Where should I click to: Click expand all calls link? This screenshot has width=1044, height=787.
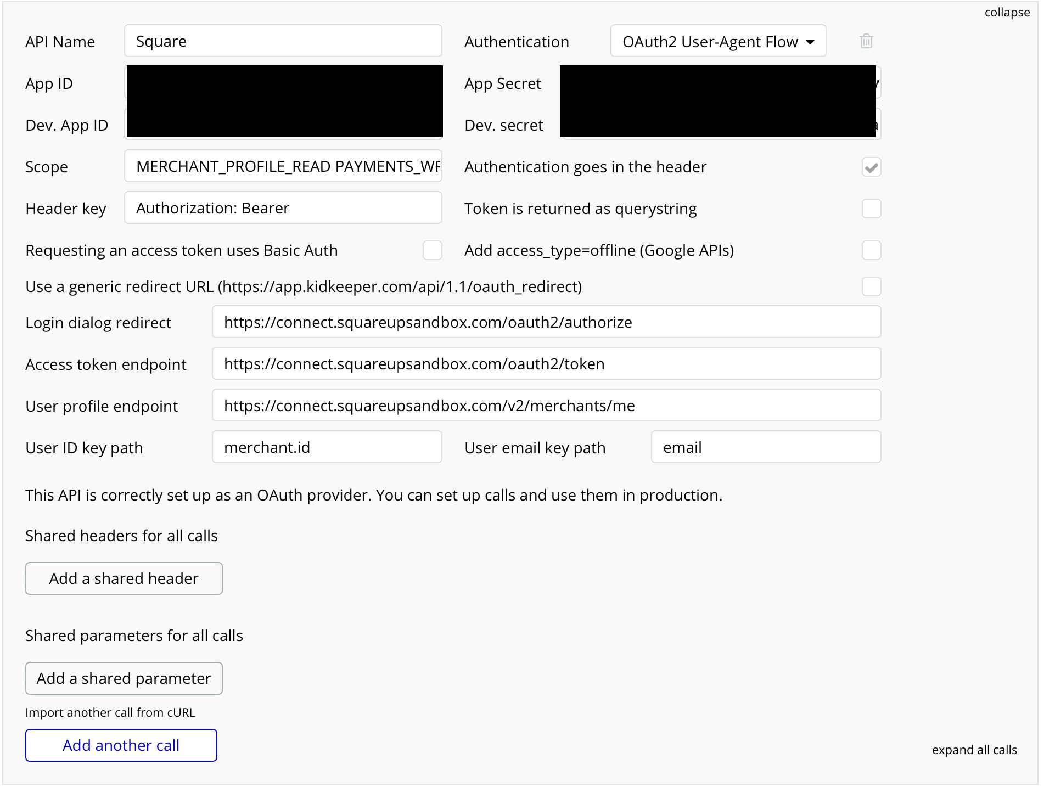pyautogui.click(x=974, y=750)
